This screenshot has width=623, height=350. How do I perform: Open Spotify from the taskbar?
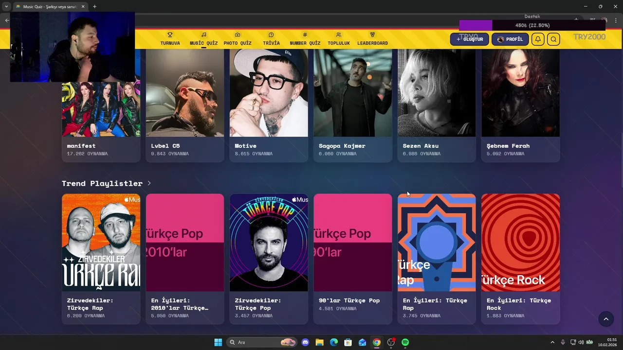pyautogui.click(x=405, y=342)
